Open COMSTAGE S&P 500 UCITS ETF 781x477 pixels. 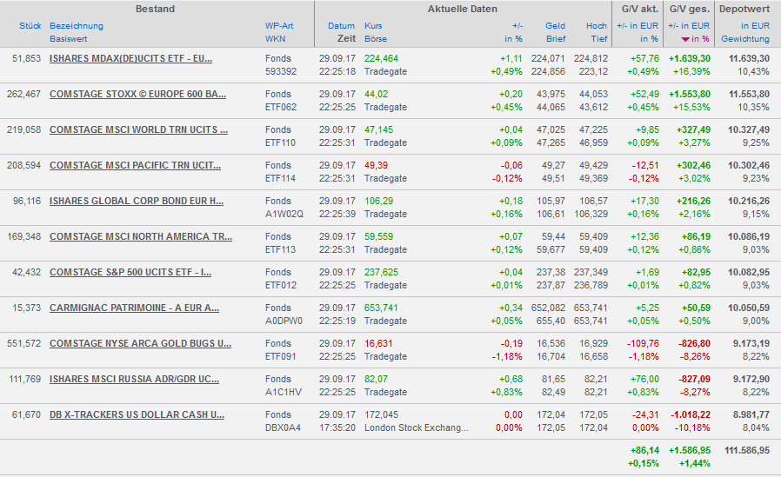(x=130, y=272)
